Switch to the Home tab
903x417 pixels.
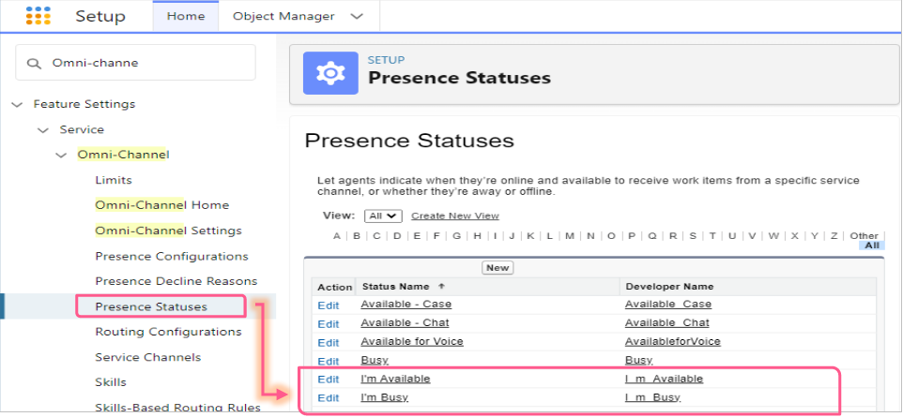click(x=185, y=16)
